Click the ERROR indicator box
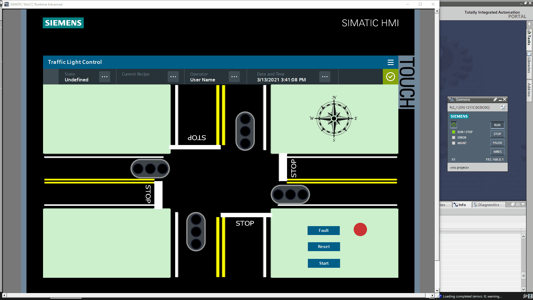Viewport: 533px width, 300px height. (454, 137)
